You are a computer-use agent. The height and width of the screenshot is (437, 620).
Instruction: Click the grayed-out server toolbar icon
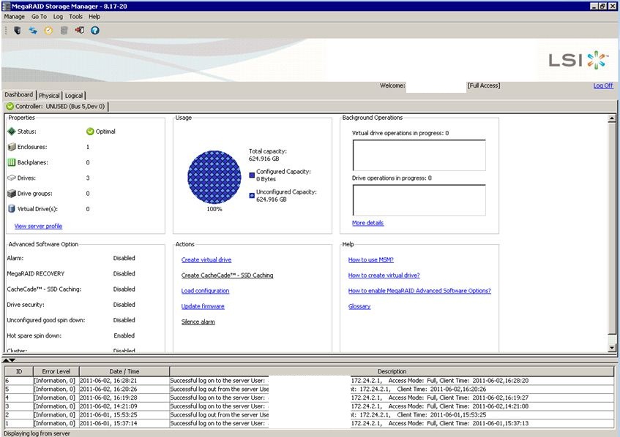click(64, 31)
